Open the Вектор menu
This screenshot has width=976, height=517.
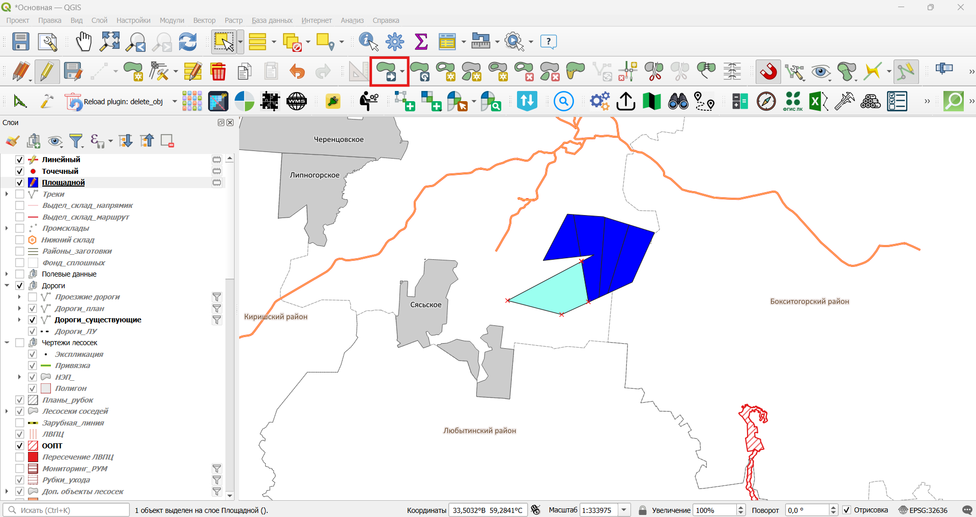point(204,20)
